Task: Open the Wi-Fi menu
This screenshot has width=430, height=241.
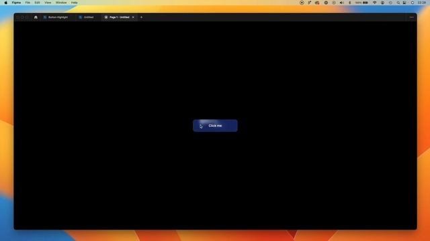Action: click(374, 3)
